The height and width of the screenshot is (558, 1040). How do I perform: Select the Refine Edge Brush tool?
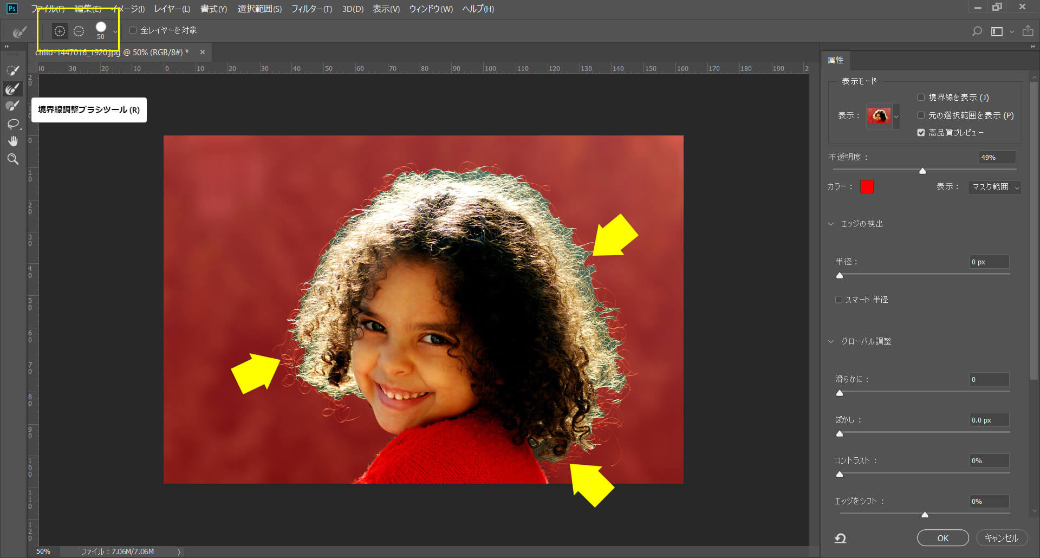12,88
